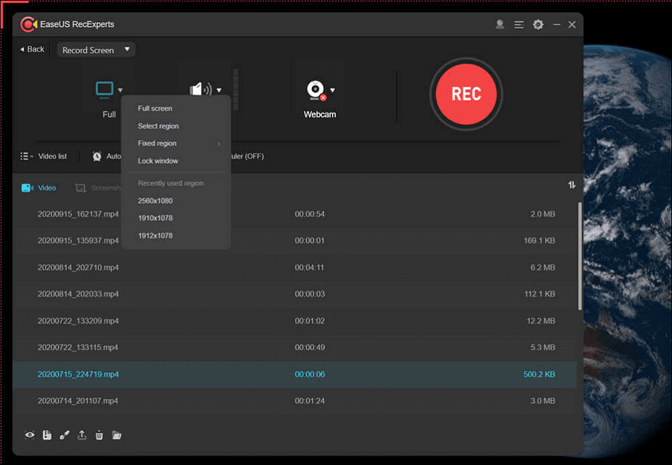Select Full screen from the region menu
672x465 pixels.
point(155,108)
